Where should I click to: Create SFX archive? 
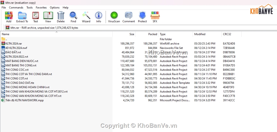coord(155,15)
